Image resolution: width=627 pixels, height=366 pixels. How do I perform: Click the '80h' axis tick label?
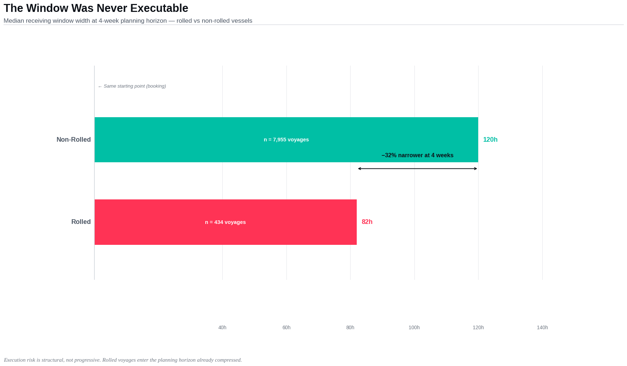pyautogui.click(x=350, y=327)
